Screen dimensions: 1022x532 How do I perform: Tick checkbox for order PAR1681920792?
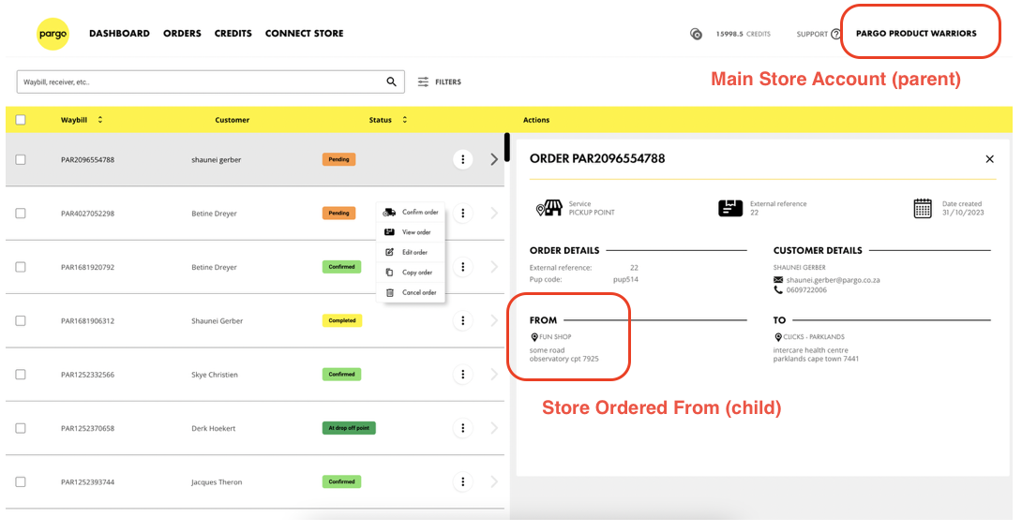point(21,267)
